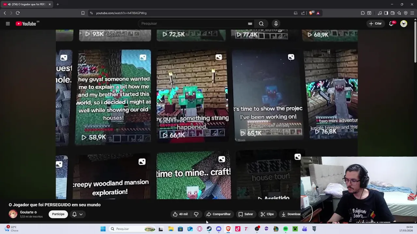Open the Goularte channel name link
417x234 pixels.
[27, 212]
